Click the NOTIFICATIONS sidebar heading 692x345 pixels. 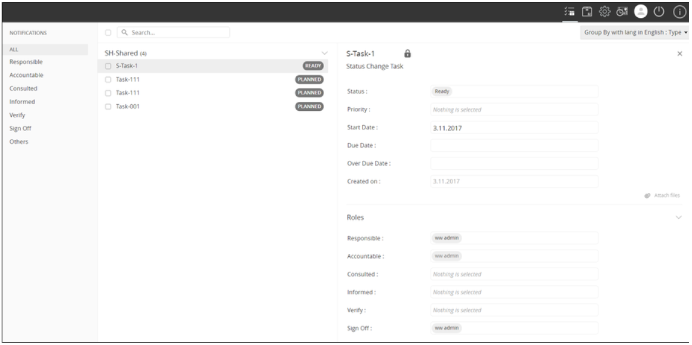[28, 33]
